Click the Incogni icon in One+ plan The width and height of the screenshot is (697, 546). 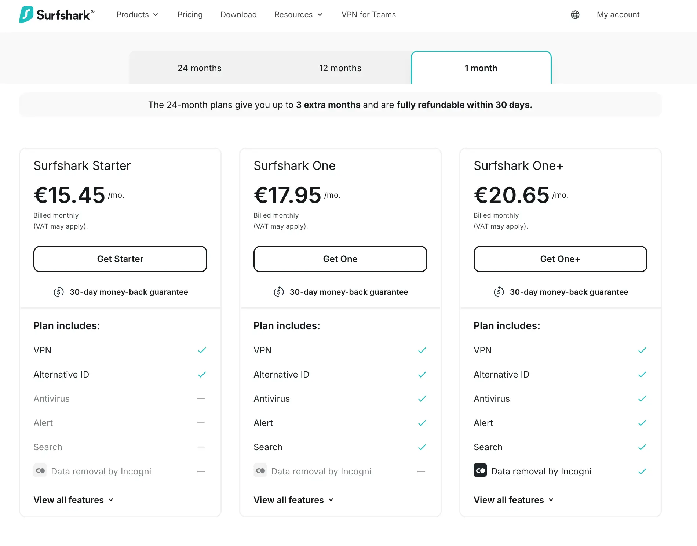pyautogui.click(x=480, y=470)
